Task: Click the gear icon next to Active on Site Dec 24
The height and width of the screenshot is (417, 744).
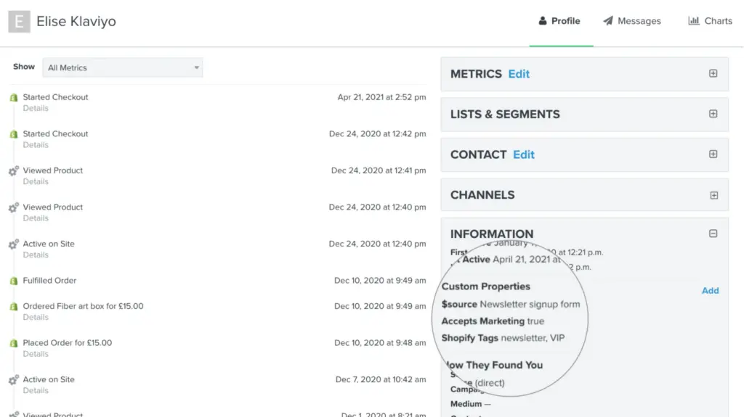Action: click(x=13, y=244)
